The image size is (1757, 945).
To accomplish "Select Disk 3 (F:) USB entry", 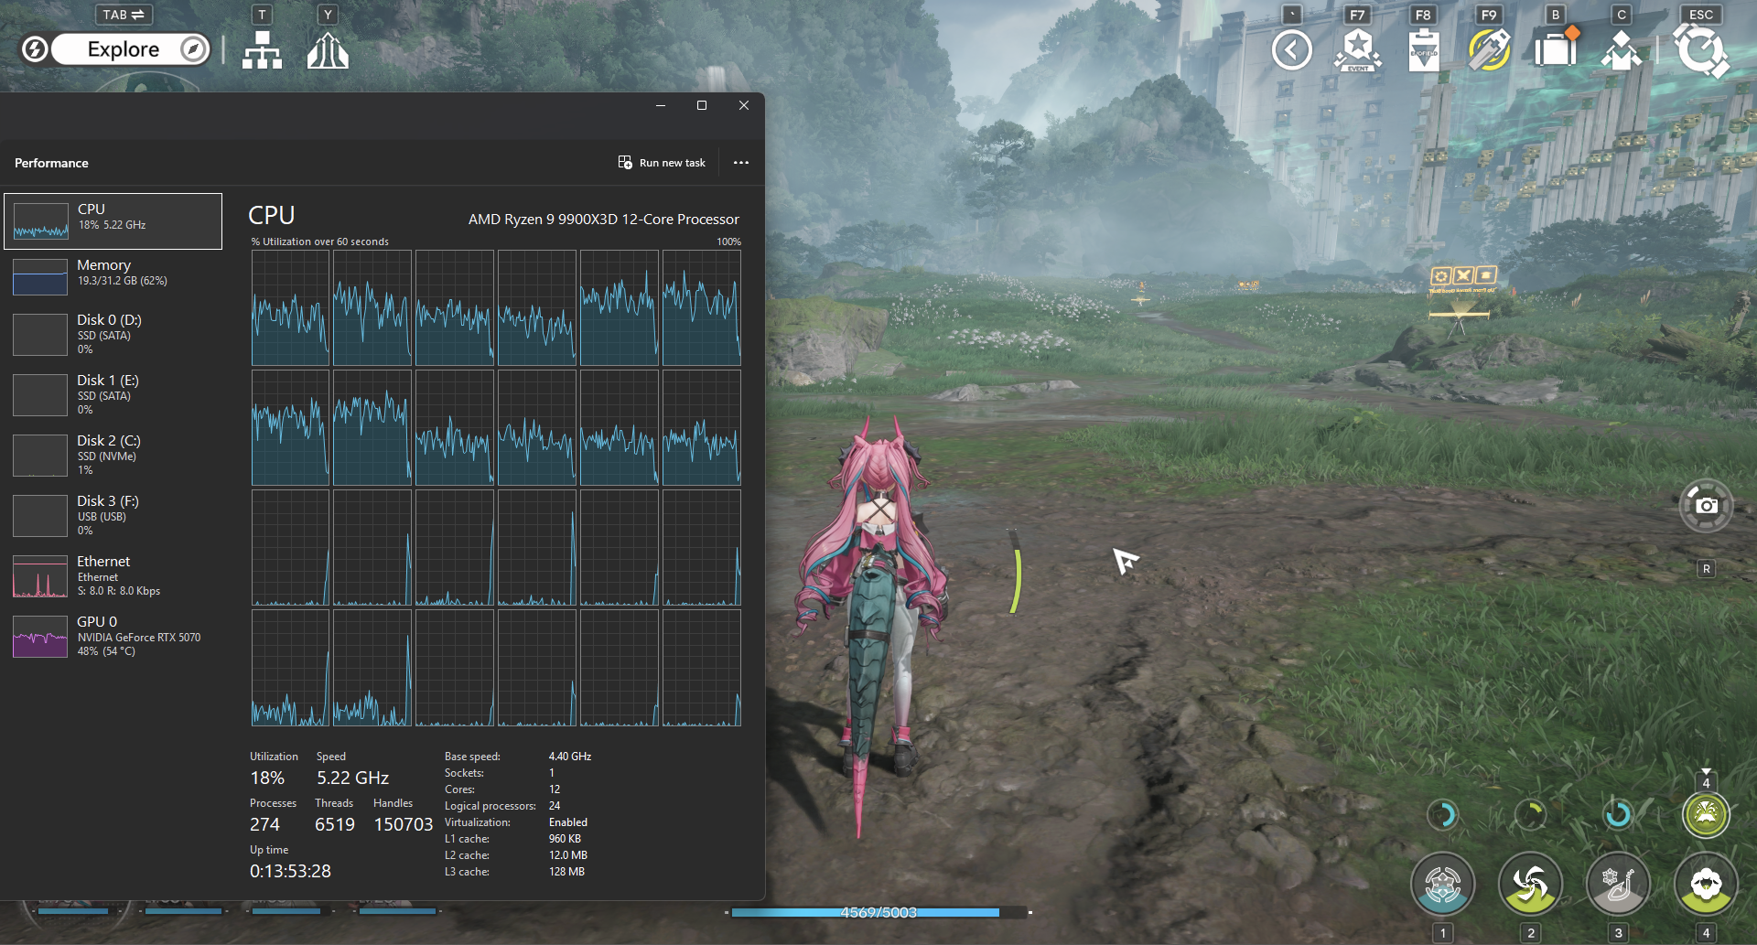I will click(x=113, y=515).
